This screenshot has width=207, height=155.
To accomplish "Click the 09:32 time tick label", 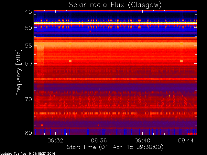I will [55, 140].
